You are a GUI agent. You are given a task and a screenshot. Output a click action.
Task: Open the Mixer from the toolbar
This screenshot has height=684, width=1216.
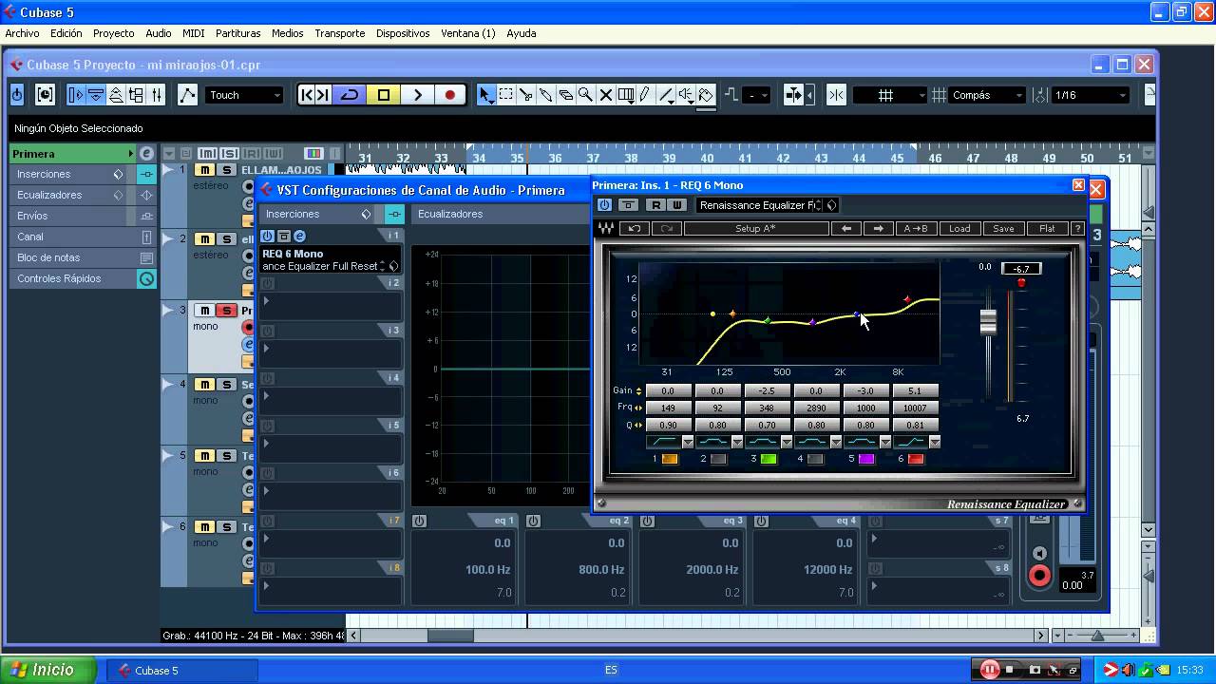pyautogui.click(x=157, y=94)
